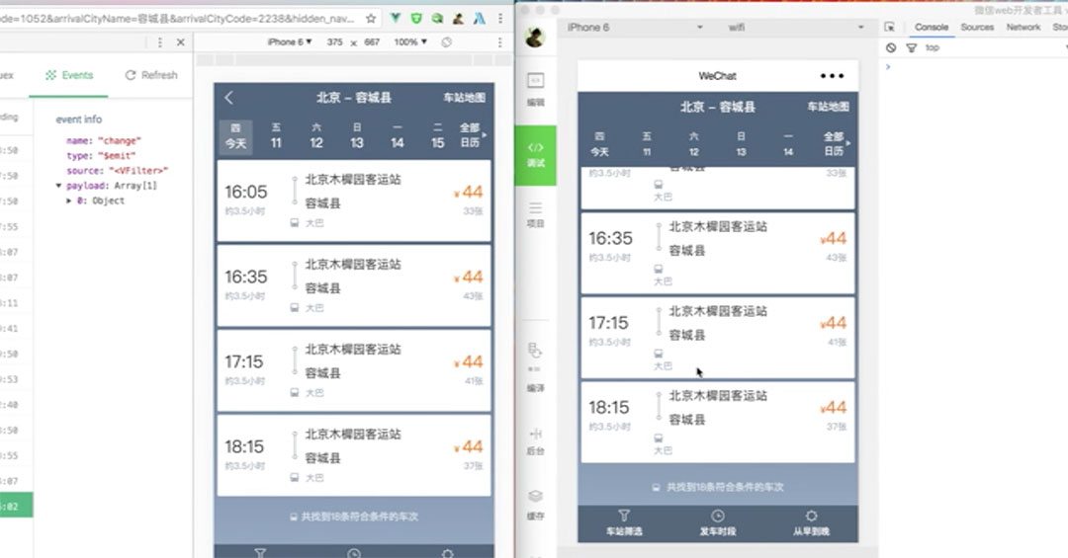The height and width of the screenshot is (558, 1068).
Task: Open the 编辑 (Edit) sidebar icon
Action: click(x=535, y=88)
